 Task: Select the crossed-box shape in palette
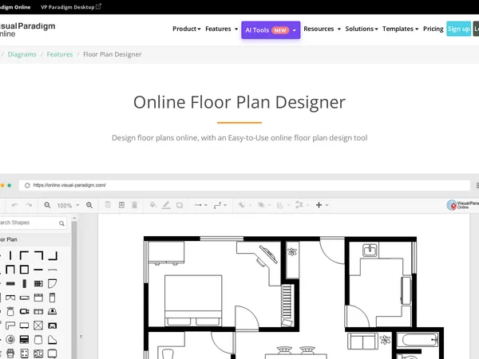(x=38, y=325)
